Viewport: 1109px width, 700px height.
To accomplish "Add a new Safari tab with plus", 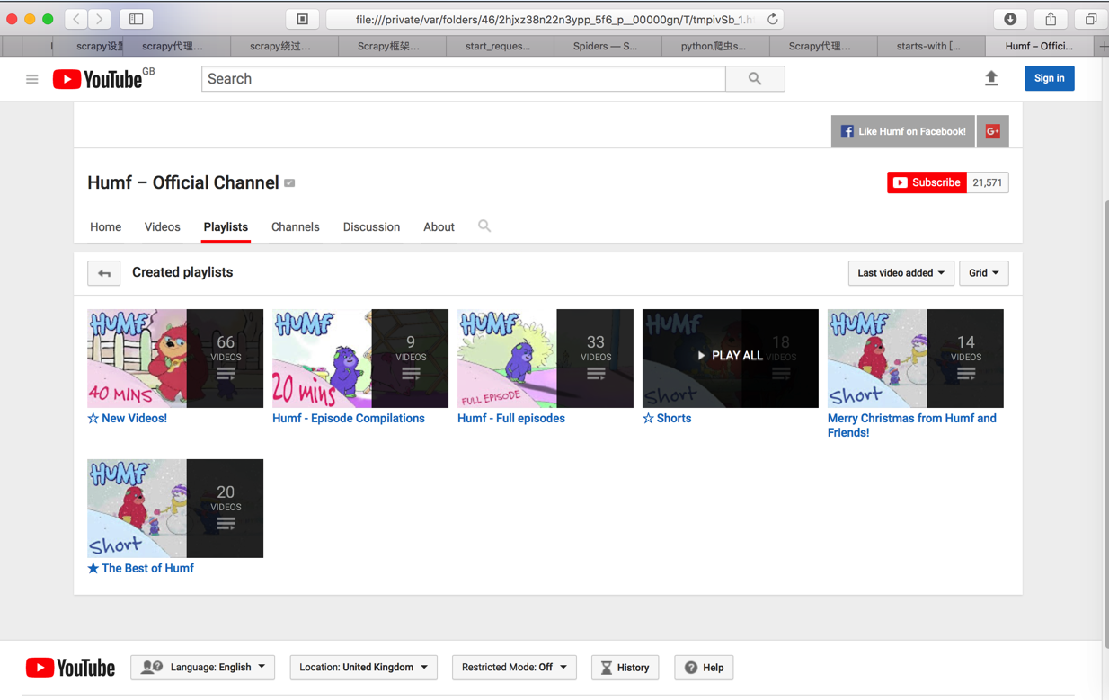I will pyautogui.click(x=1103, y=46).
